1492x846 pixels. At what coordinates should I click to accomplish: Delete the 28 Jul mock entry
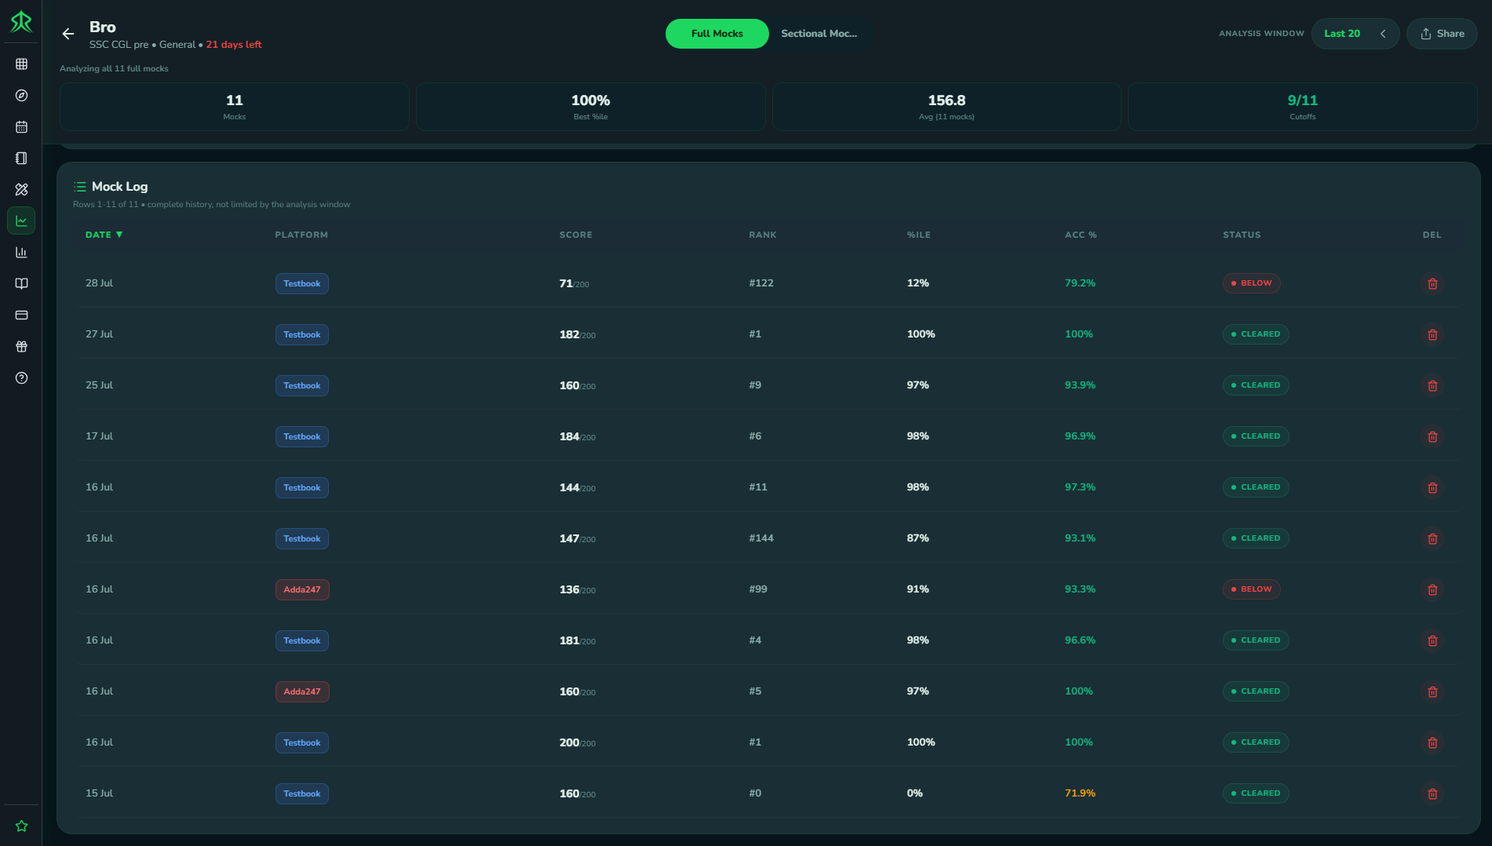[1432, 283]
